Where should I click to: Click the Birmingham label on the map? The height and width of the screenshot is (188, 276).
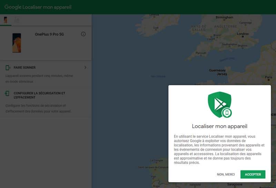(x=224, y=17)
